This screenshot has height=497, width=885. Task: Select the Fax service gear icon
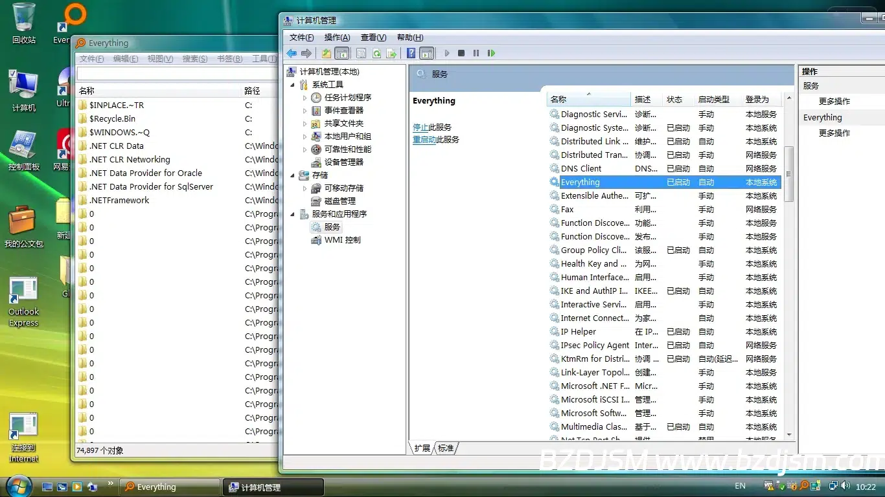[x=555, y=210]
